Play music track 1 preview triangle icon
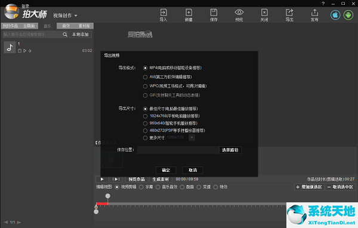The image size is (358, 228). pos(24,51)
